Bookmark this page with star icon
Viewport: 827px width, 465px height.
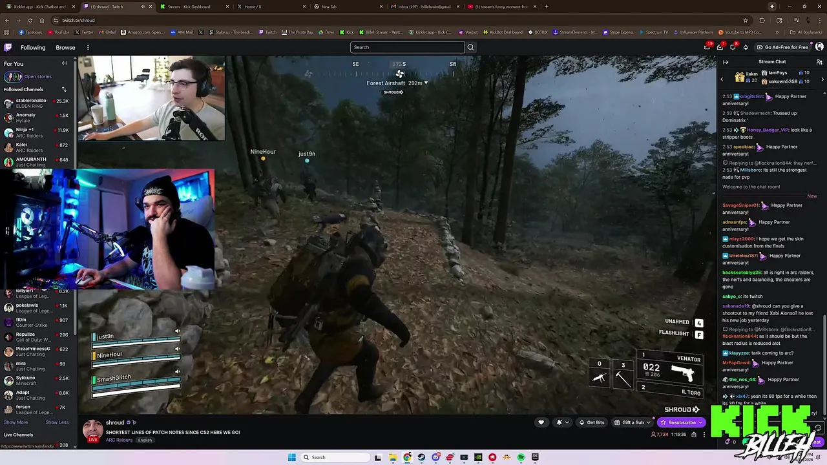pos(746,20)
